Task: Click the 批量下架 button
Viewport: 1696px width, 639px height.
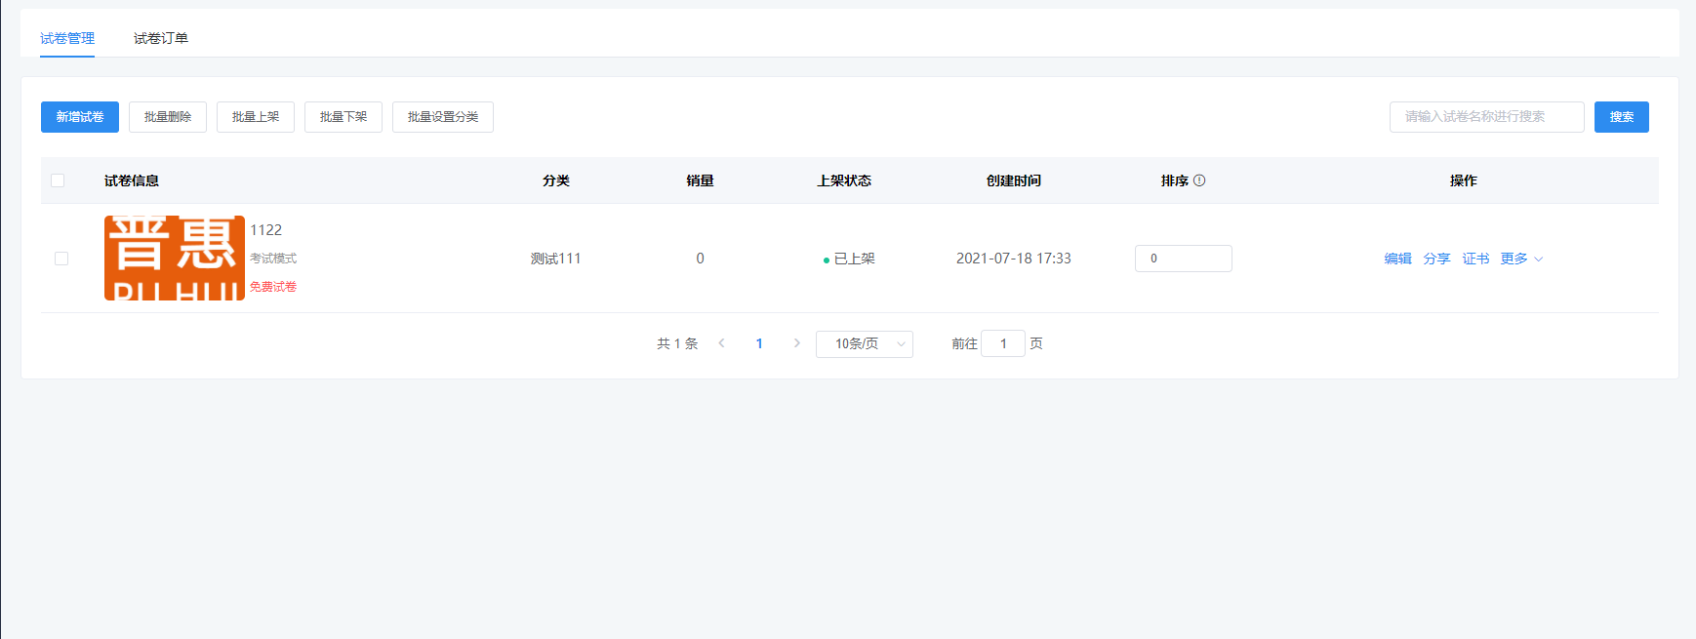Action: click(x=343, y=117)
